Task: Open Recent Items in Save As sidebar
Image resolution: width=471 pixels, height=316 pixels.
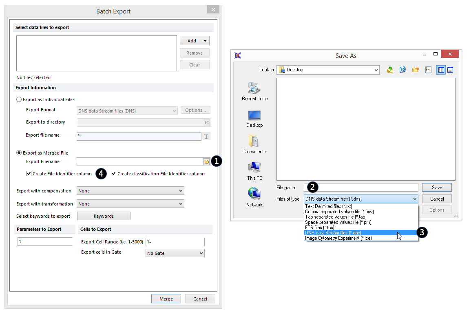Action: click(254, 91)
